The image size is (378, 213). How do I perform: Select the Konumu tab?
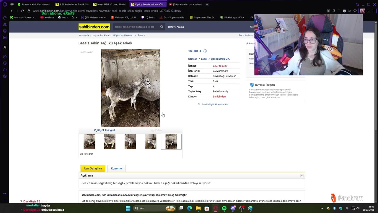(x=116, y=168)
